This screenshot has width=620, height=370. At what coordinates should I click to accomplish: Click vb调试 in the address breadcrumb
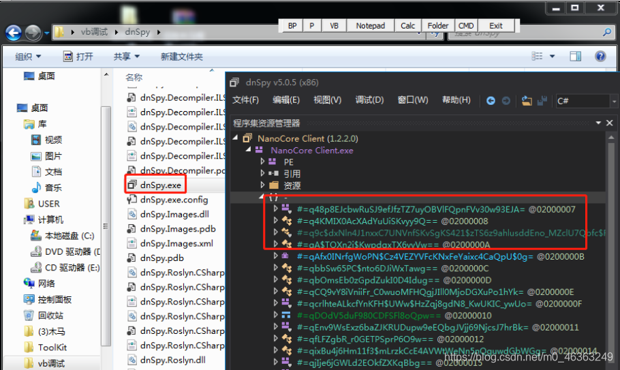coord(94,32)
